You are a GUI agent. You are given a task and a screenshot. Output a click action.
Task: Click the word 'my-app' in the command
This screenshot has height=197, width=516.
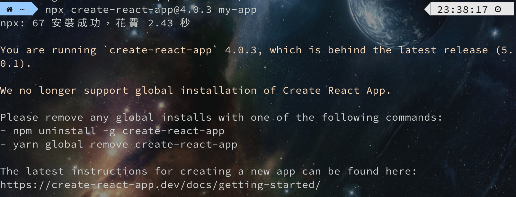(x=238, y=10)
